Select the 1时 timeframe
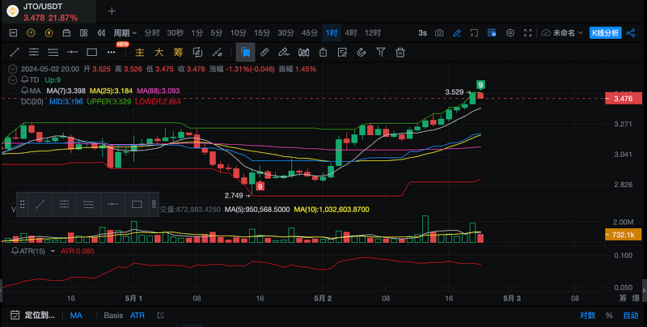Screen dimensions: 647x327 (x=332, y=33)
